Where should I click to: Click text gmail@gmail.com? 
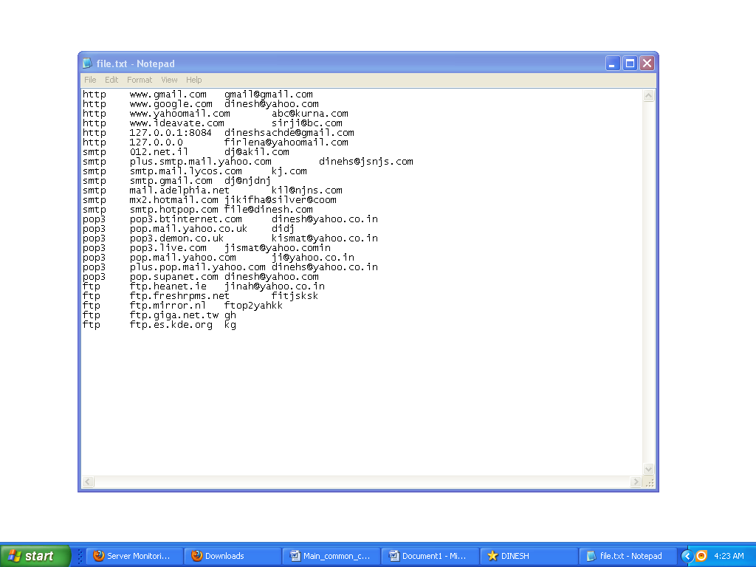point(269,94)
